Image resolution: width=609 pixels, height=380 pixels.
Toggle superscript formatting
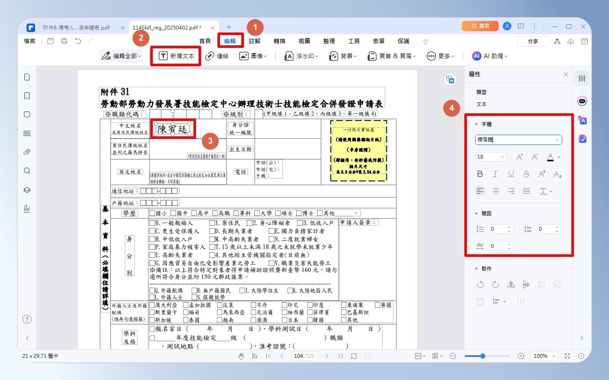click(x=542, y=174)
